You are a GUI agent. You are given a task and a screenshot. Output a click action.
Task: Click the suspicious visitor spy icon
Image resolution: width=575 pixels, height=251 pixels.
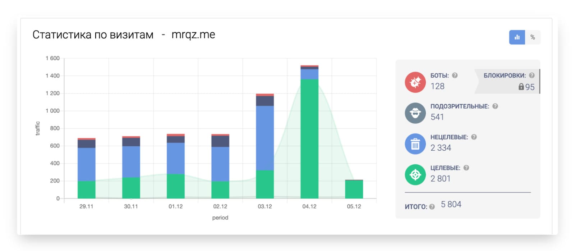415,113
